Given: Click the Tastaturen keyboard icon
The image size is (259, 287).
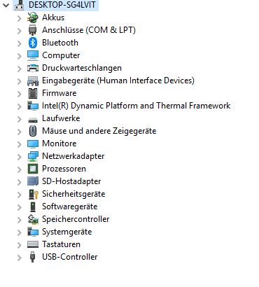Looking at the screenshot, I should (33, 244).
